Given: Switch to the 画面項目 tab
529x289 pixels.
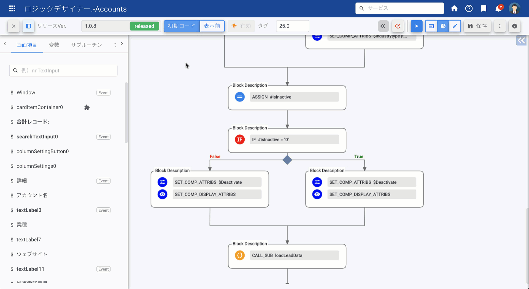Looking at the screenshot, I should [x=27, y=45].
